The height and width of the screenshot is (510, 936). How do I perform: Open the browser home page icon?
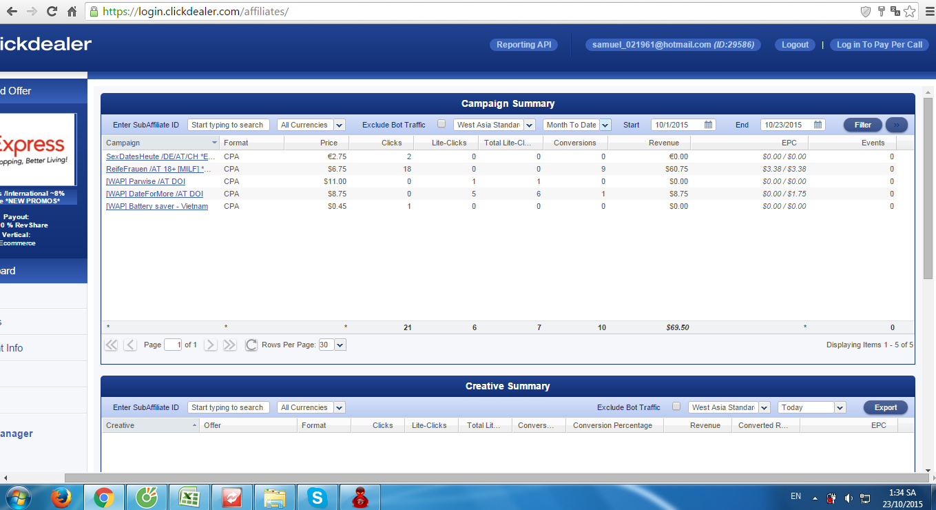tap(72, 12)
